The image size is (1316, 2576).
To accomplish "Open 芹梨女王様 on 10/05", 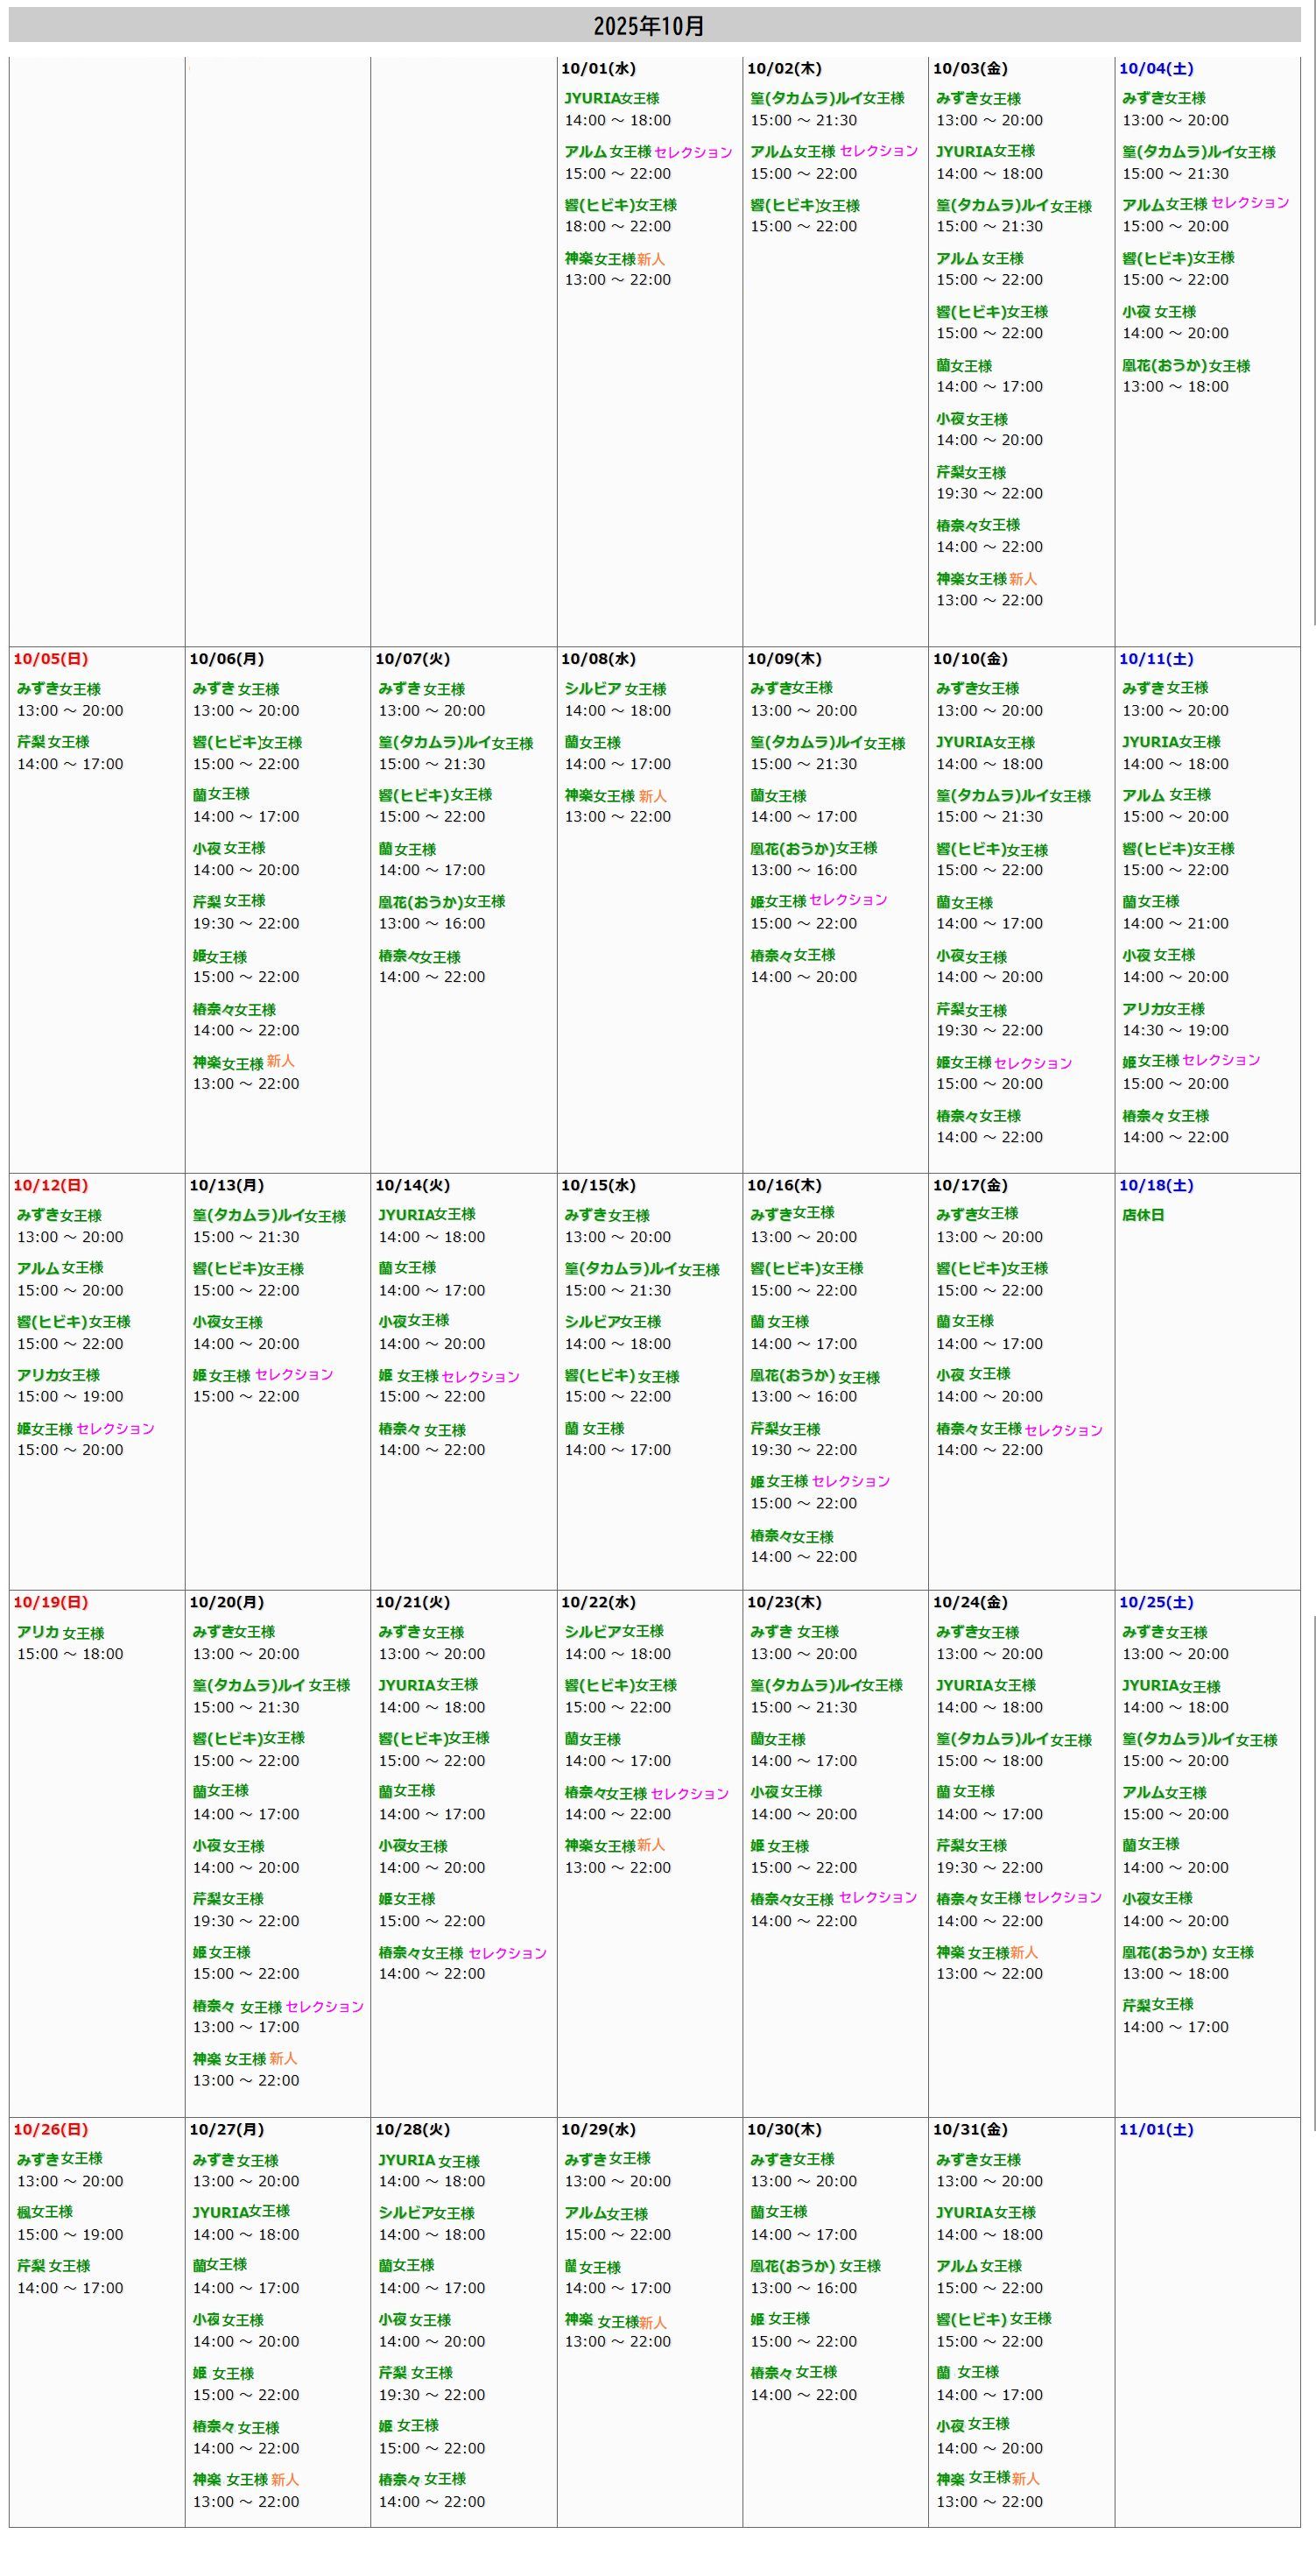I will [53, 742].
